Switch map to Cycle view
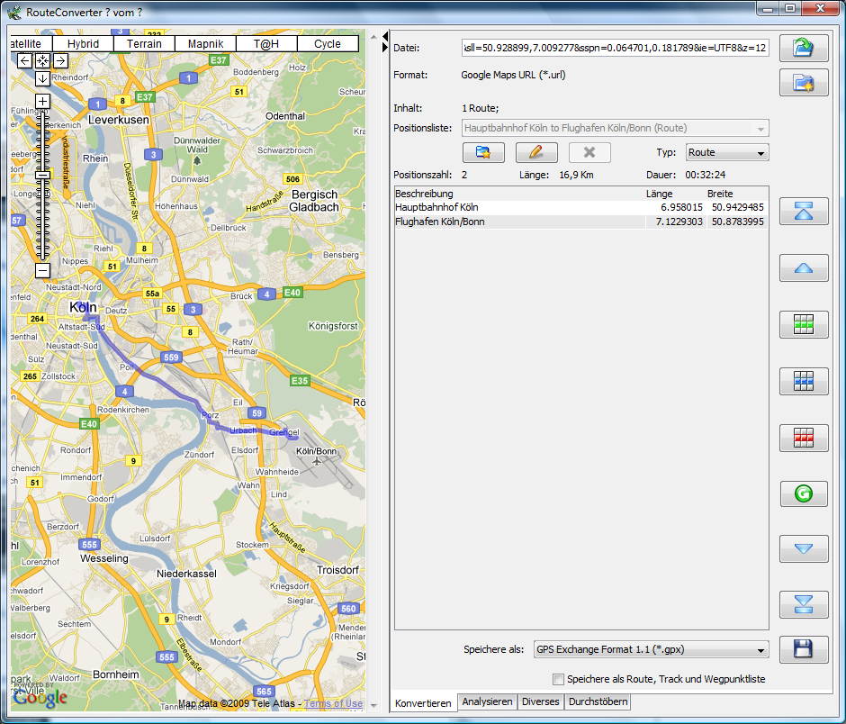Image resolution: width=846 pixels, height=724 pixels. click(328, 44)
